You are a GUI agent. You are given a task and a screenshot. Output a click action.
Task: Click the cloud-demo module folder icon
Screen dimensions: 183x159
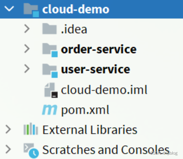pos(31,10)
